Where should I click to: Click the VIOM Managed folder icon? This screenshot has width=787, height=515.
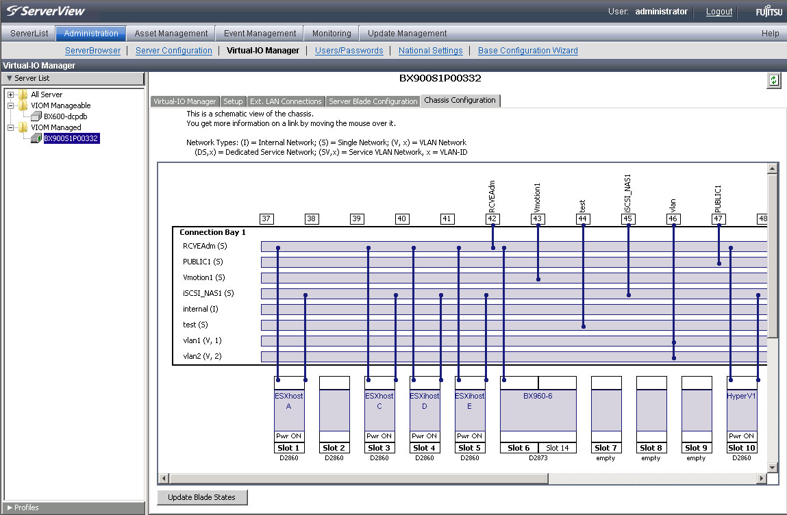(23, 127)
